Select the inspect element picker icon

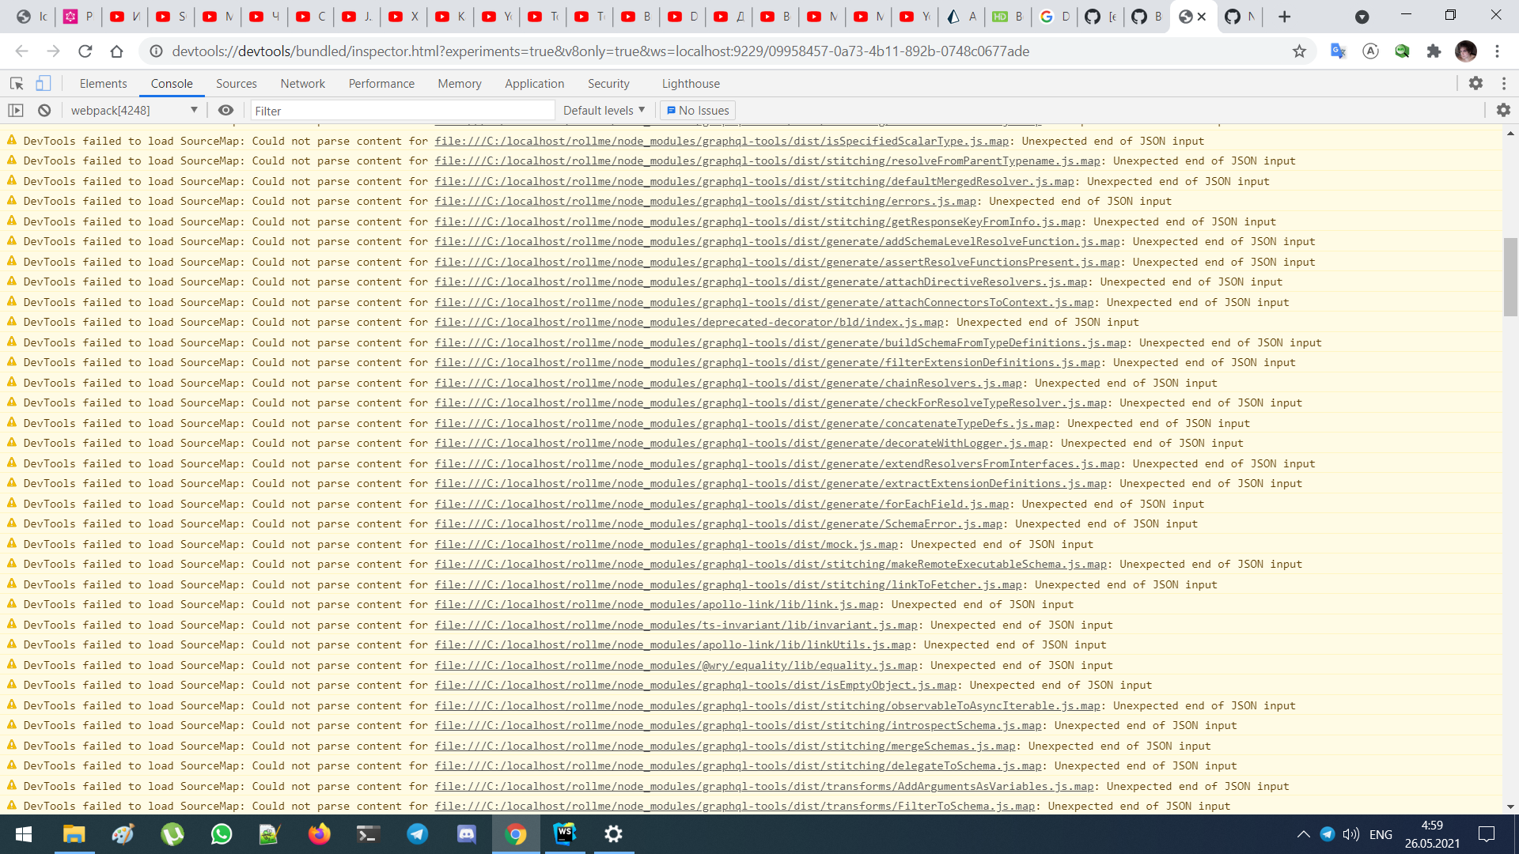16,83
